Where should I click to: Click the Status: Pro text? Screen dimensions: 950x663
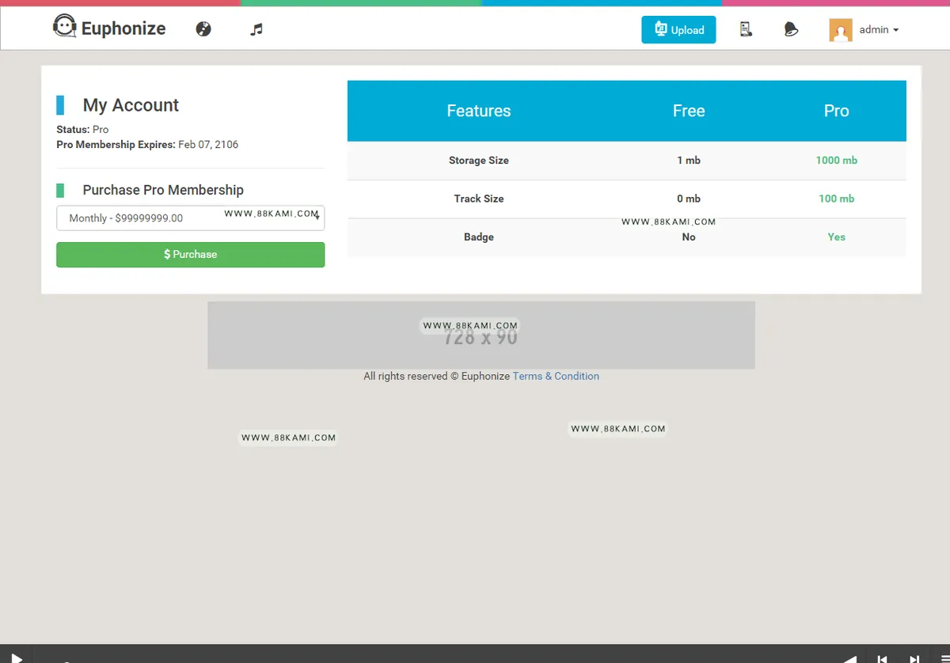[x=82, y=129]
